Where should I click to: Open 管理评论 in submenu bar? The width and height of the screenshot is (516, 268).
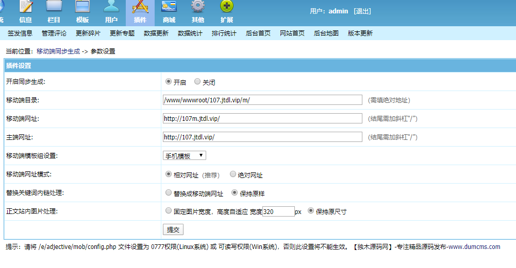tap(54, 33)
